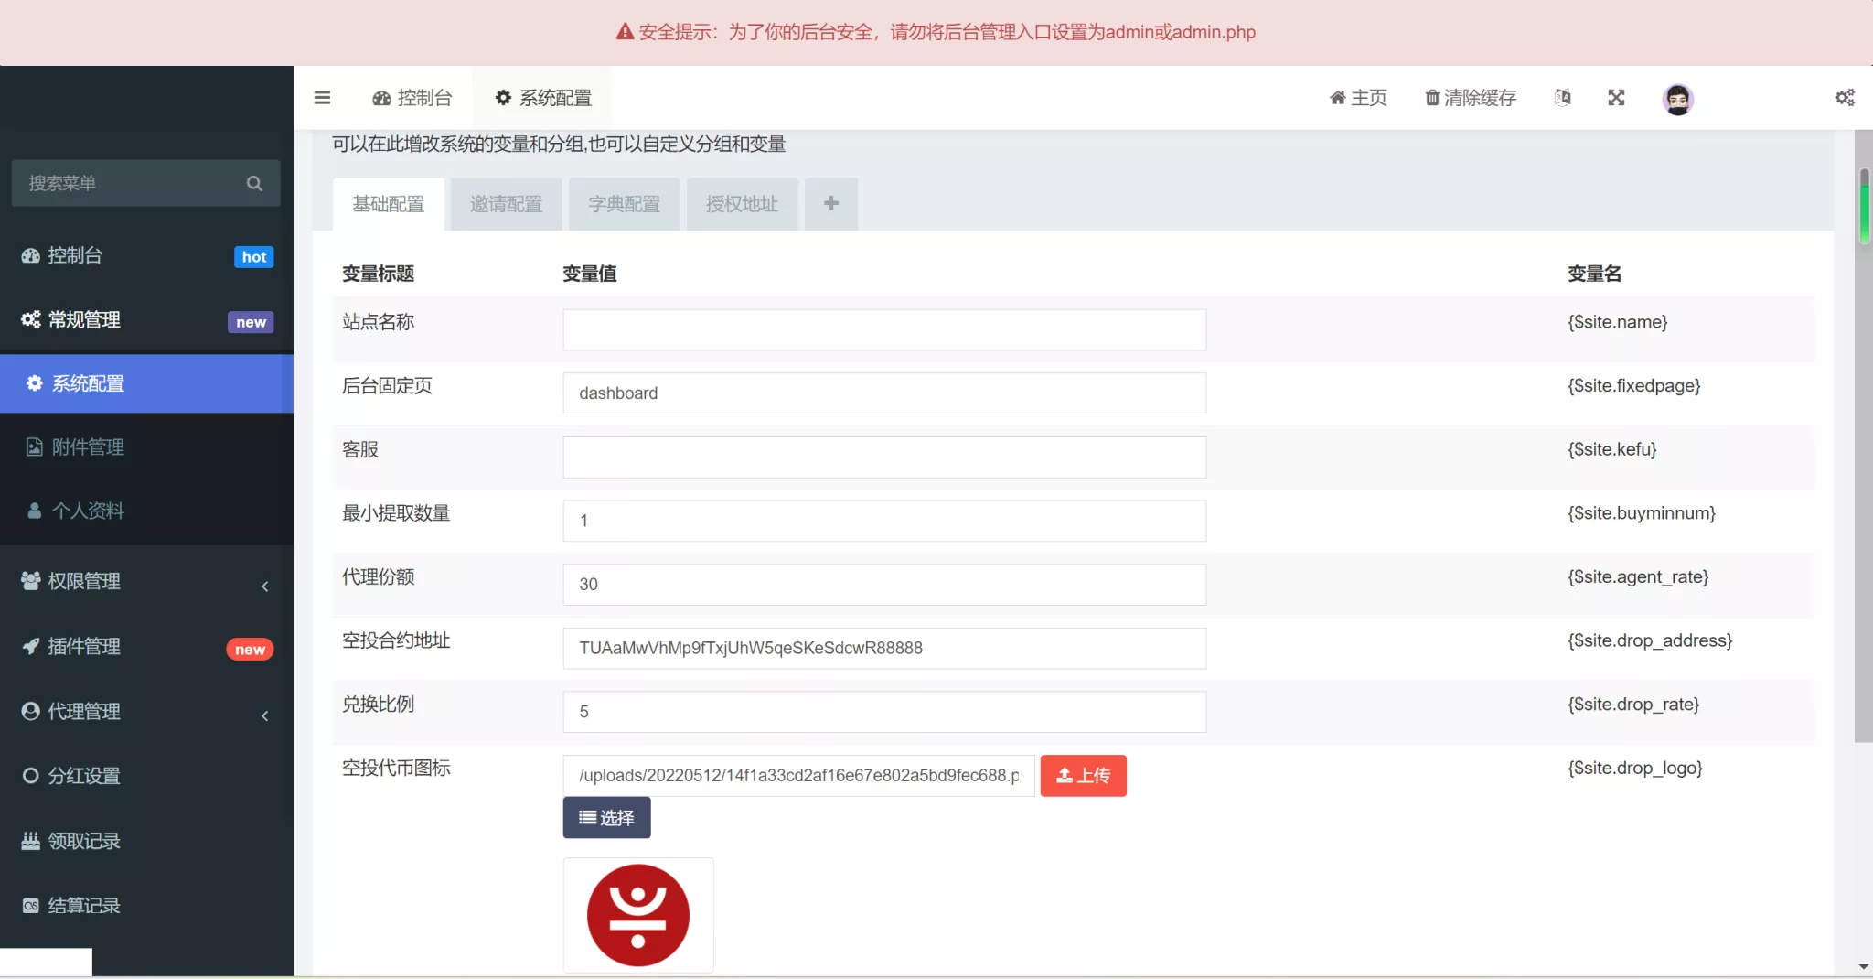Image resolution: width=1873 pixels, height=979 pixels.
Task: Expand the 代理管理 sidebar menu
Action: [146, 711]
